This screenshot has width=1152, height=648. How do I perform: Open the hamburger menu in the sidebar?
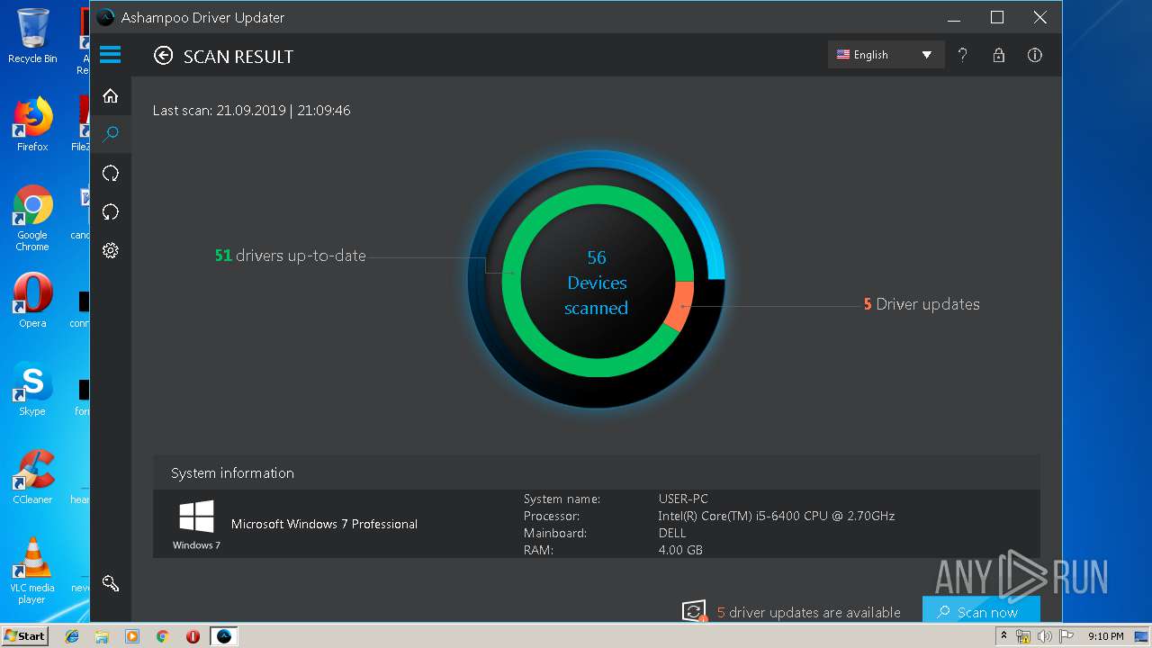(x=111, y=56)
